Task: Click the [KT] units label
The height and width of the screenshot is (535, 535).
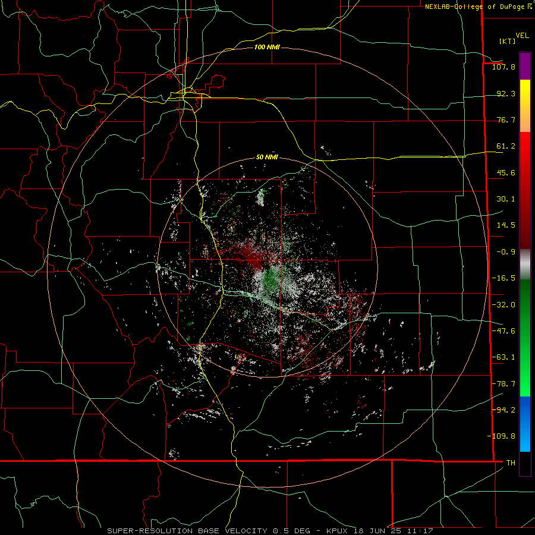Action: (507, 41)
